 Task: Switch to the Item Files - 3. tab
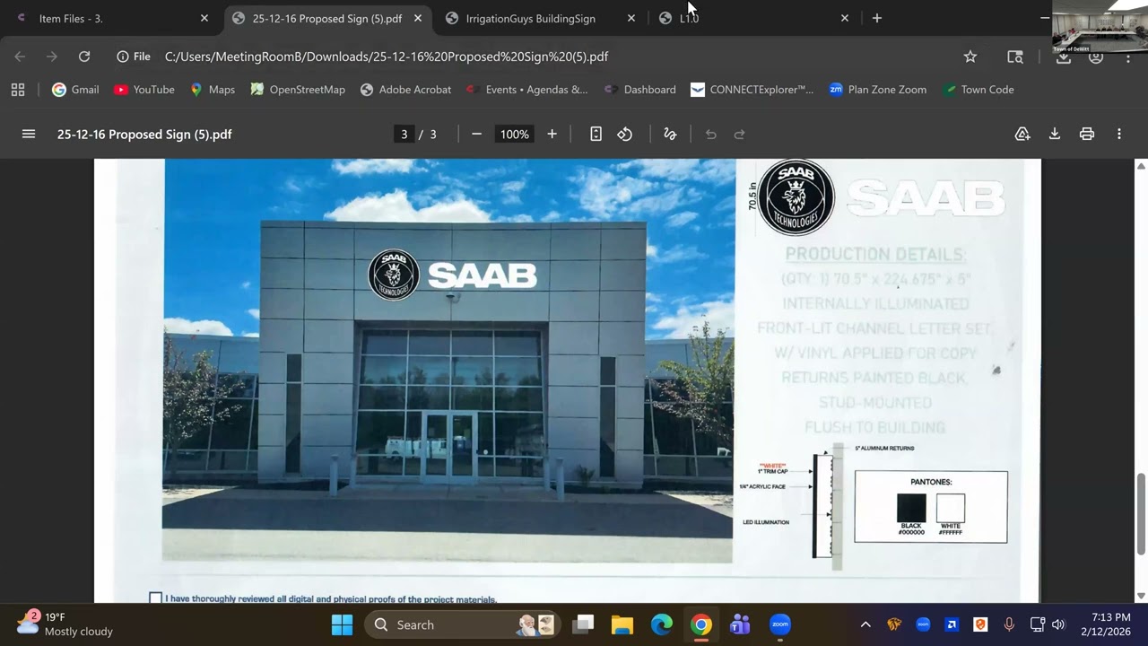click(x=109, y=18)
